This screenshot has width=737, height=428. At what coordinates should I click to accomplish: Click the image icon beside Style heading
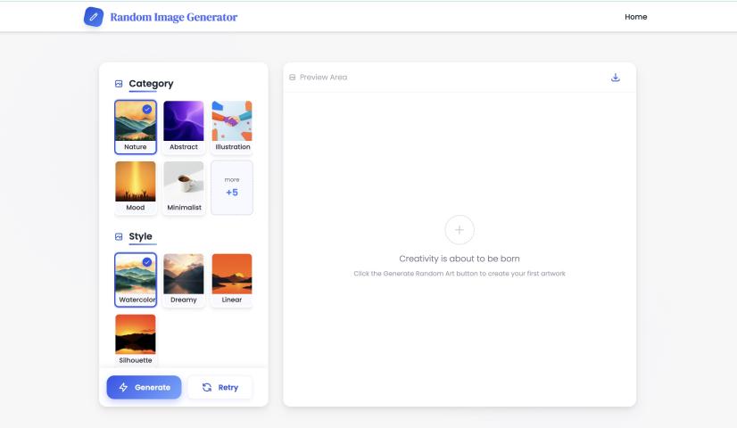coord(119,237)
